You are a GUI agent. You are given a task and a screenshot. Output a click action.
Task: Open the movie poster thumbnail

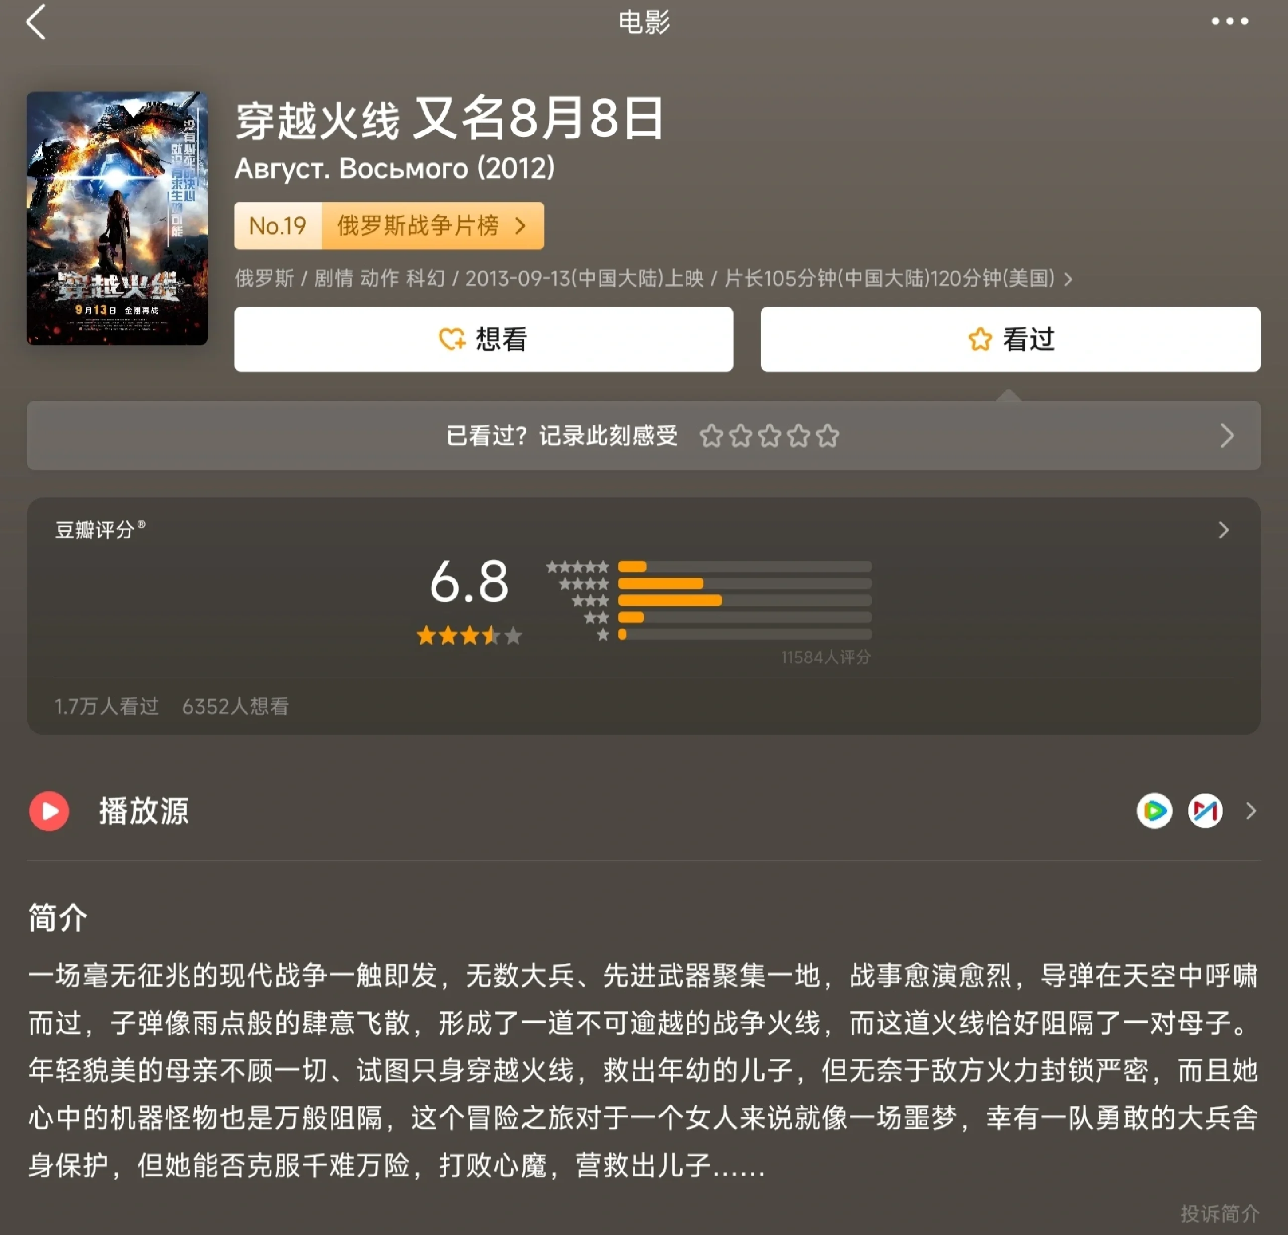coord(117,218)
